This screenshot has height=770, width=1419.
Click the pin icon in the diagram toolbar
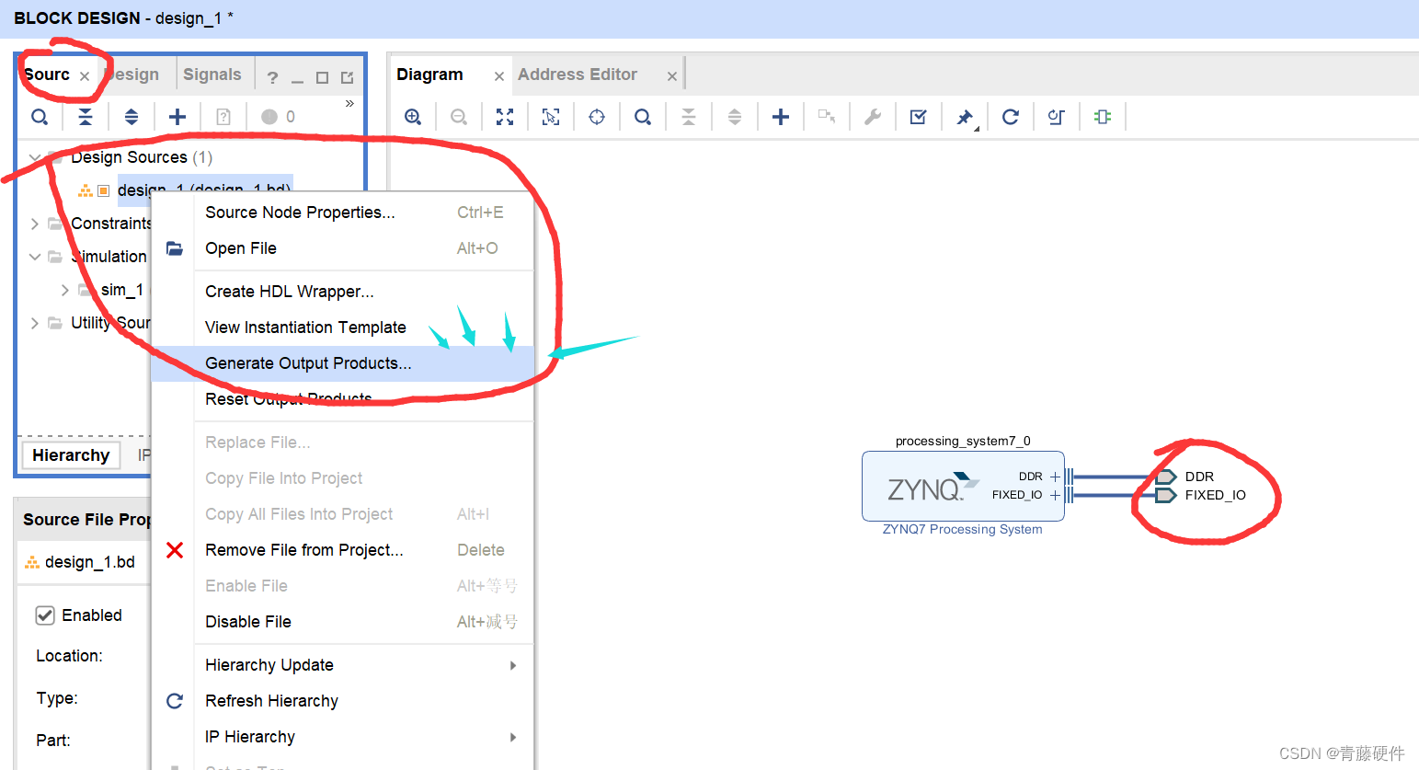965,117
